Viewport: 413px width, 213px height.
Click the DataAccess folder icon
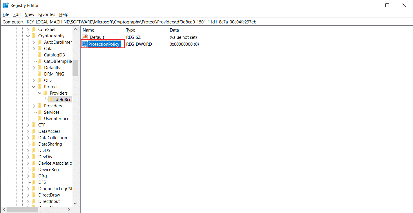point(34,131)
